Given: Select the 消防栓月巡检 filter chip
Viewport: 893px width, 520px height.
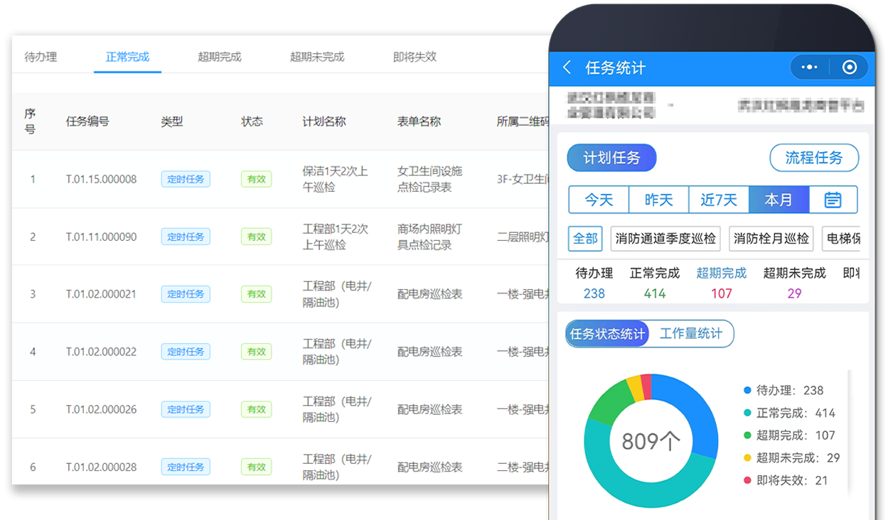Looking at the screenshot, I should (x=770, y=239).
